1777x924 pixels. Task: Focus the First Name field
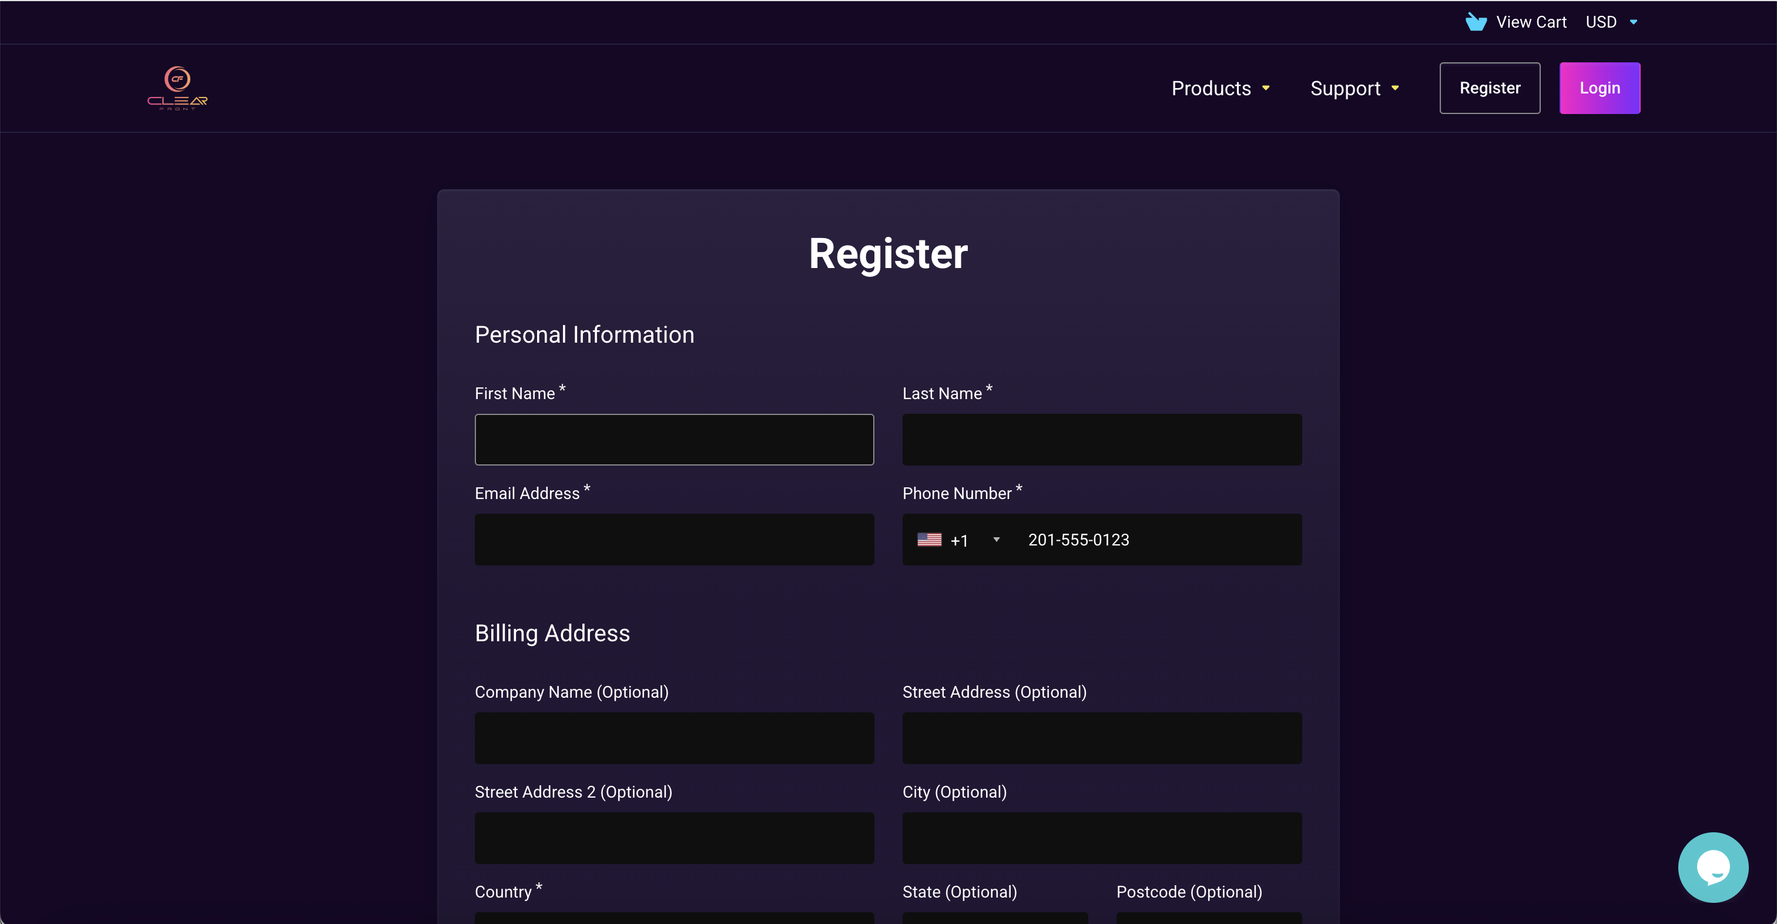[x=673, y=440]
